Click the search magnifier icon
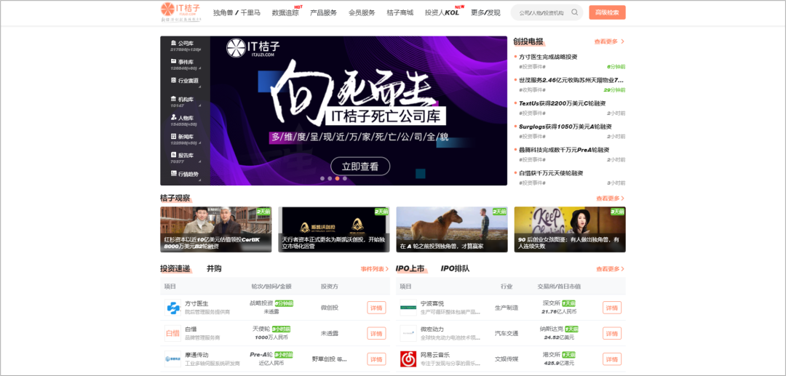786x376 pixels. click(575, 12)
